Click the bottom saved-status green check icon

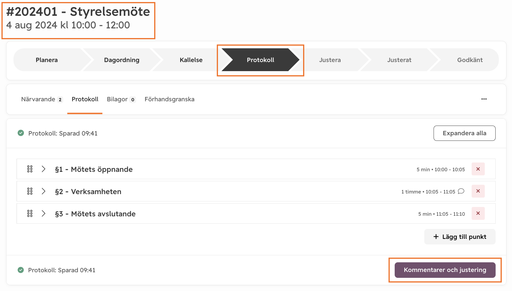pos(21,270)
